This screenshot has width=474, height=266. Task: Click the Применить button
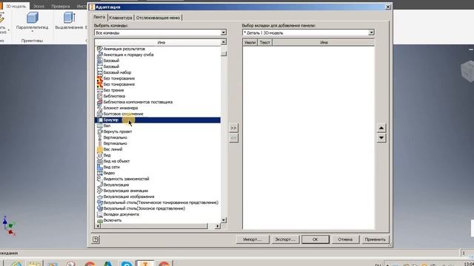click(x=375, y=239)
